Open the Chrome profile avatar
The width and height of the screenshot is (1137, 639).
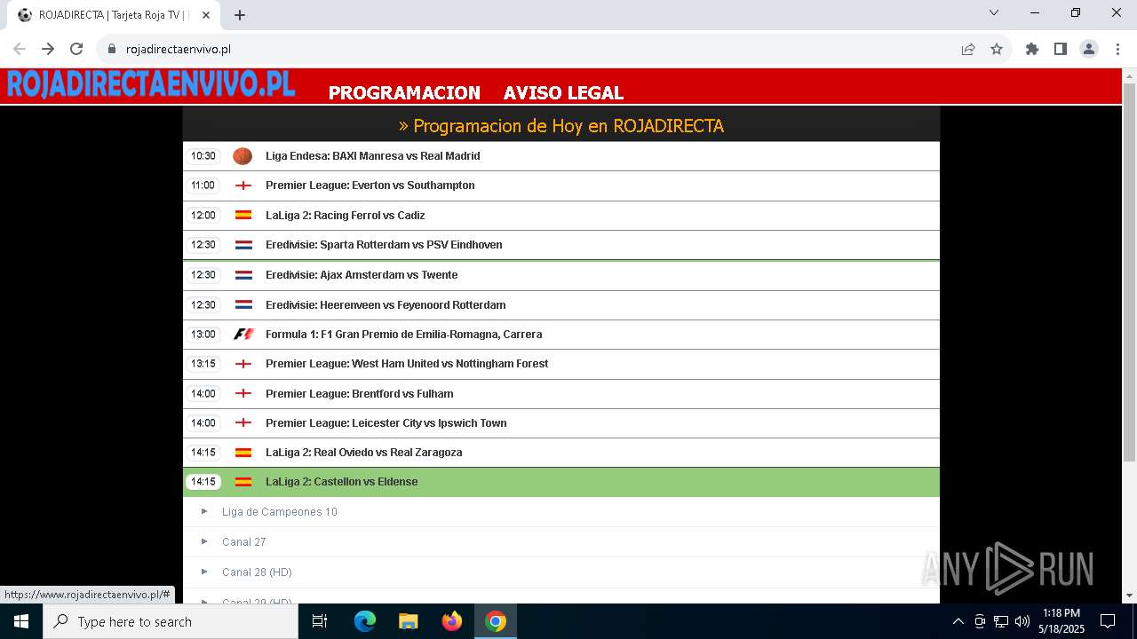coord(1089,49)
